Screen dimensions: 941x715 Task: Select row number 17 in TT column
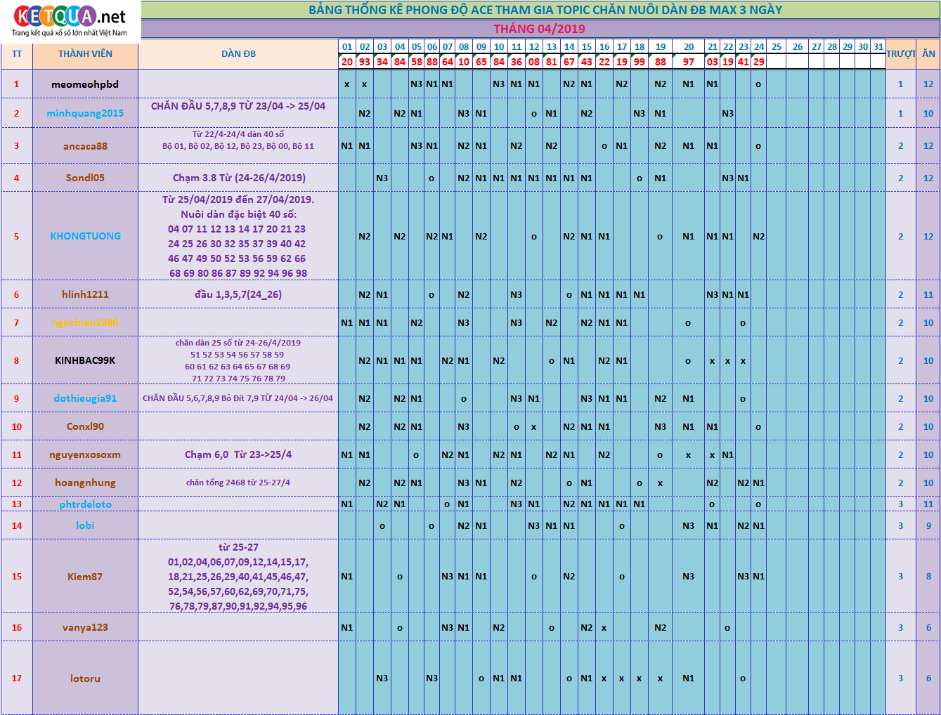click(x=17, y=678)
